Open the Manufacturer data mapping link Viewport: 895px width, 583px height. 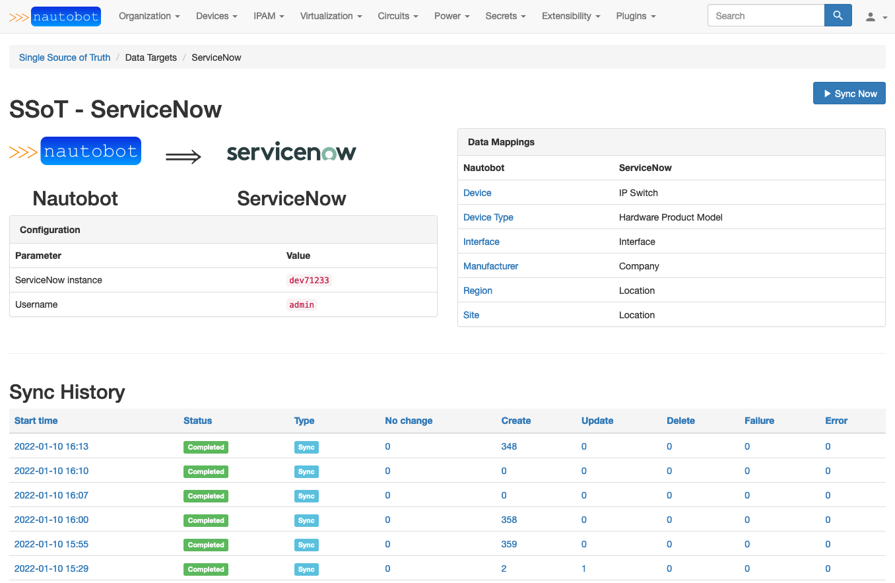490,266
